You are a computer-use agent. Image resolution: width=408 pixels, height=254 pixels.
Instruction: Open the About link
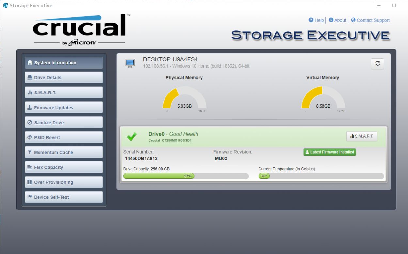pos(337,20)
